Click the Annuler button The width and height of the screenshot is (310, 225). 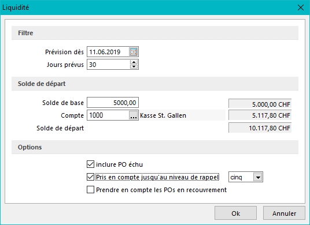[x=284, y=213]
